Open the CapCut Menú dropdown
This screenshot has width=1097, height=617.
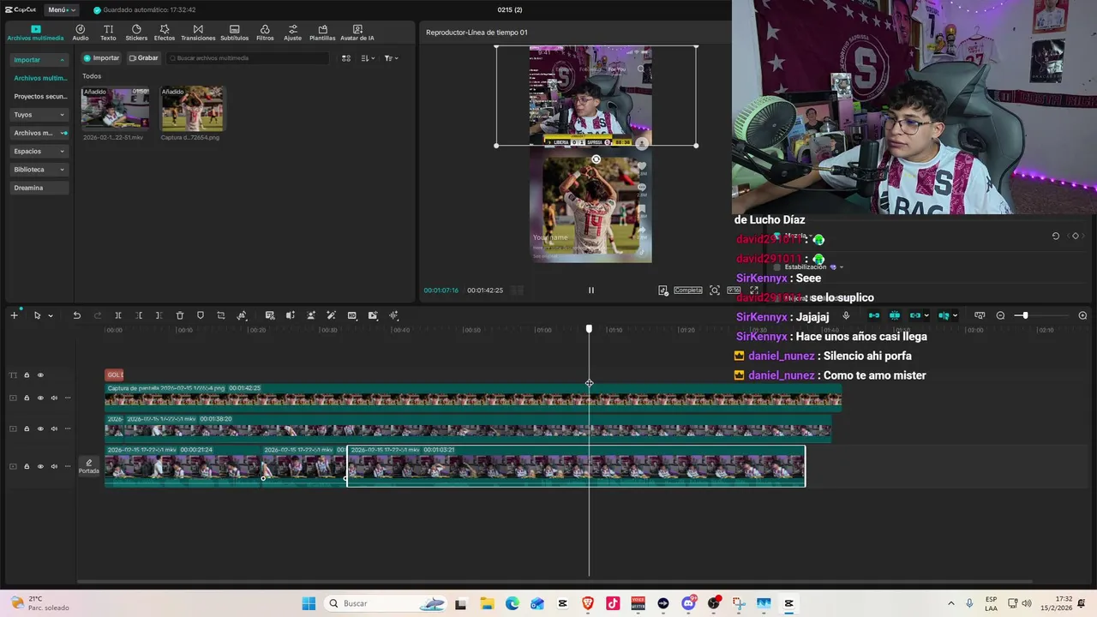coord(61,9)
